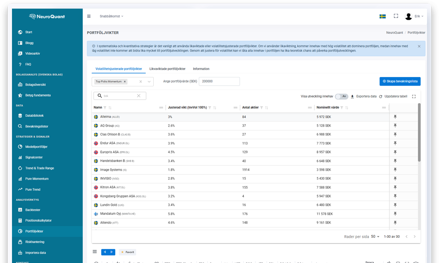Click the portfolio value input field
The width and height of the screenshot is (439, 263).
coord(219,81)
